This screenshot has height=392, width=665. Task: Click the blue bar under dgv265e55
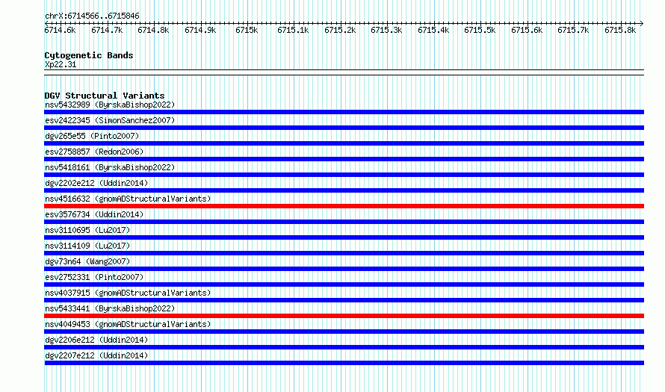point(344,143)
